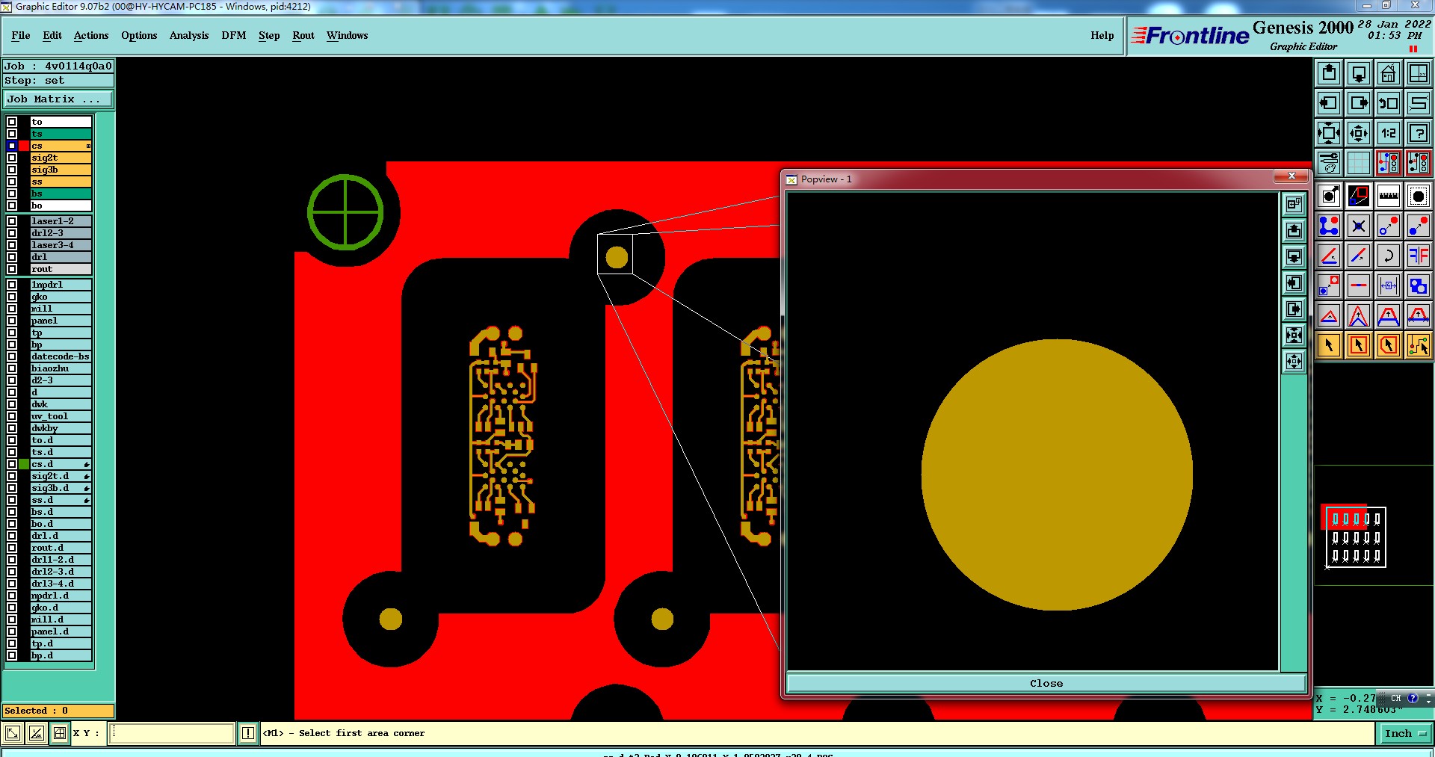Click the panel overview thumbnail

[x=1355, y=537]
